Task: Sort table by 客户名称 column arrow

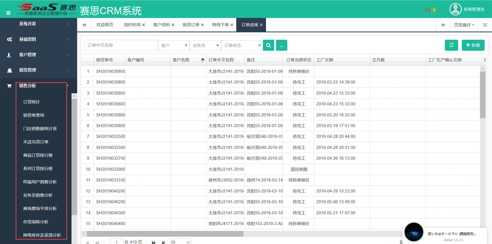Action: pyautogui.click(x=203, y=59)
